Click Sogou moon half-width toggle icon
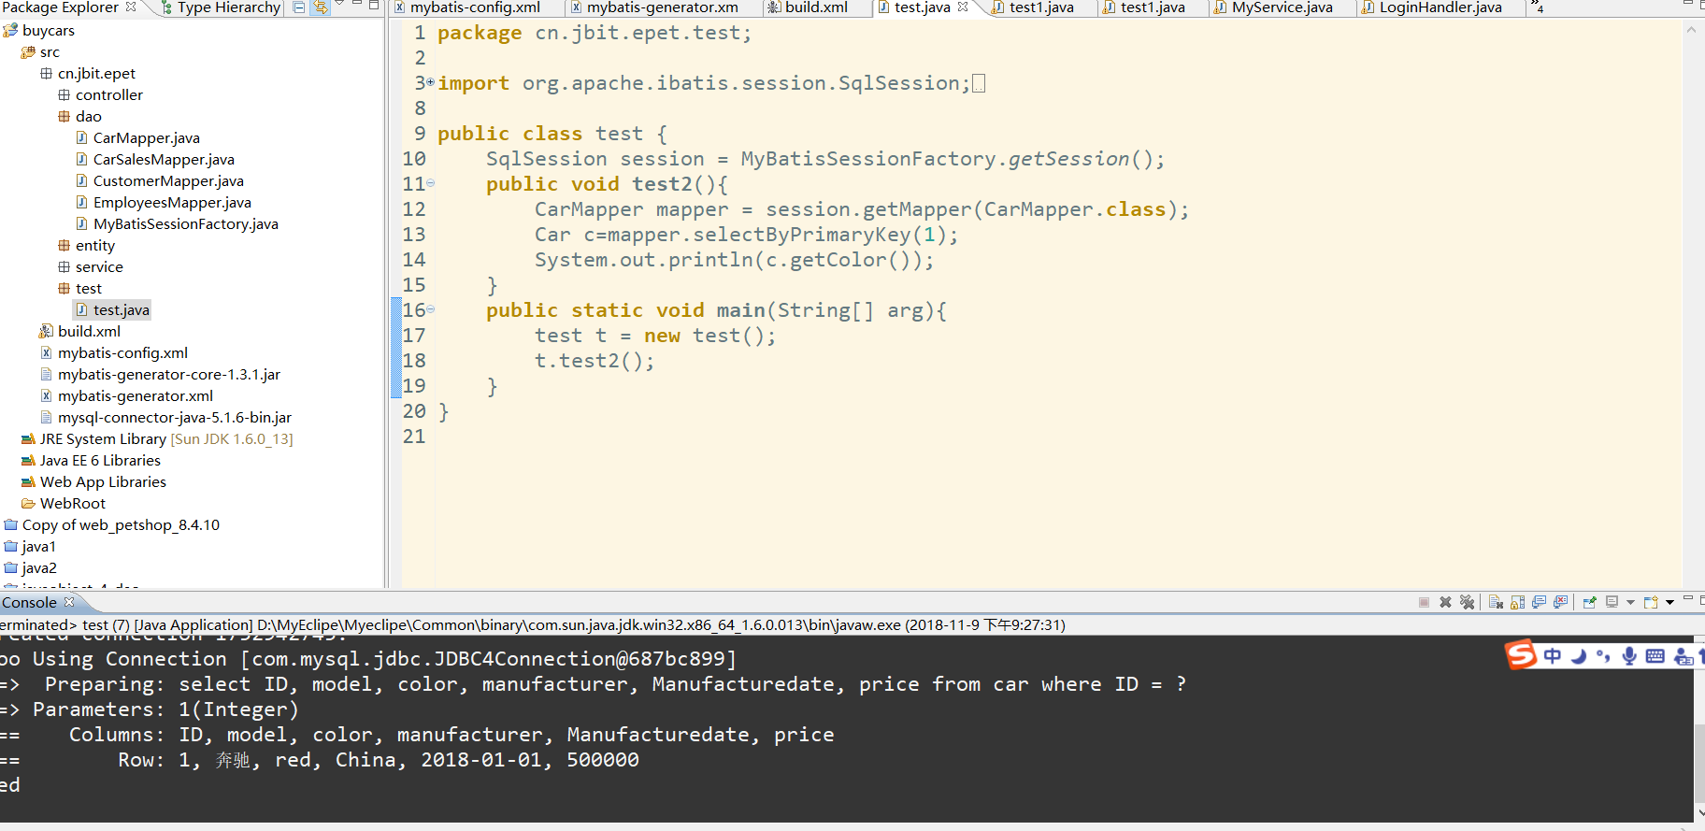This screenshot has width=1705, height=831. (x=1579, y=655)
